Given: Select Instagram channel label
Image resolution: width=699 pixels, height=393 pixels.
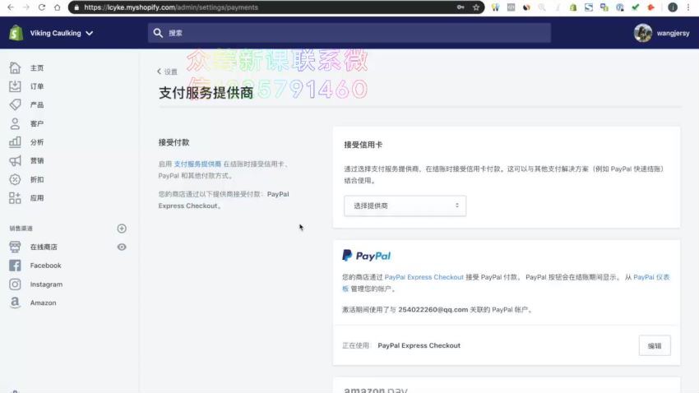Looking at the screenshot, I should 46,284.
